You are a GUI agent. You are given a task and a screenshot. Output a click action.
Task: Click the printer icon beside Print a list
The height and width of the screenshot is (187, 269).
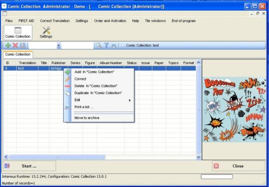click(67, 107)
